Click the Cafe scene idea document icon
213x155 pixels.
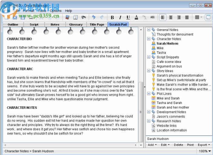pyautogui.click(x=154, y=62)
